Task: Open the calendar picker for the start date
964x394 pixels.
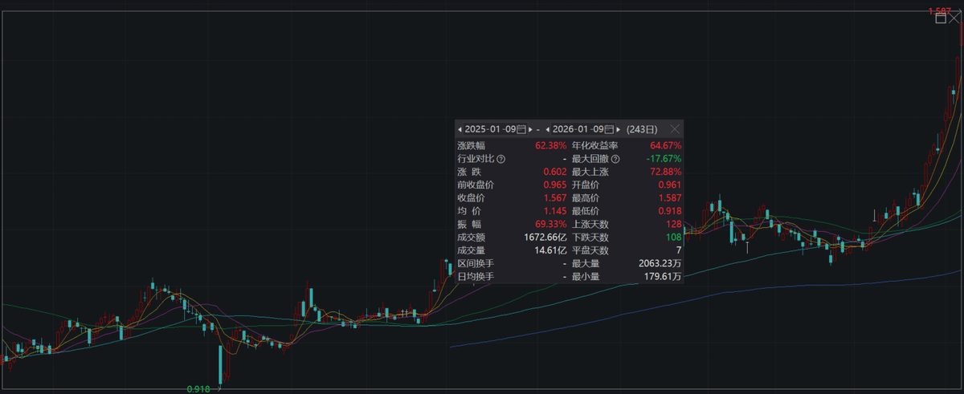Action: click(x=521, y=129)
